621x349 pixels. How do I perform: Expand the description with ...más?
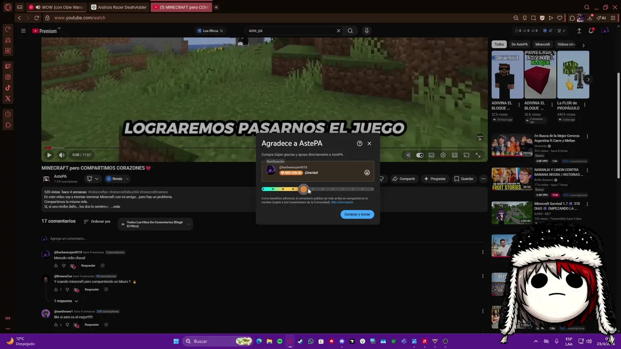pyautogui.click(x=115, y=206)
